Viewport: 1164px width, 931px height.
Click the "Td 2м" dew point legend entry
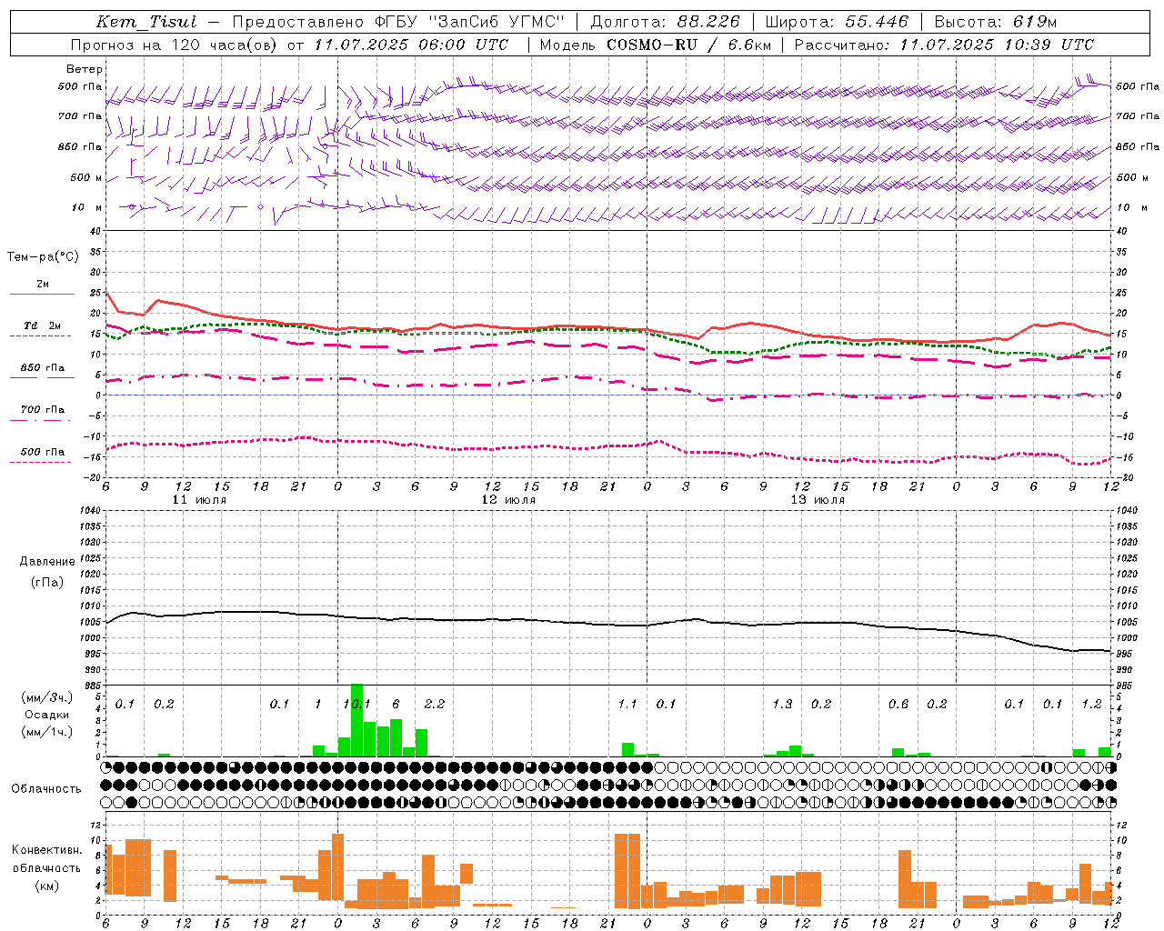point(43,325)
